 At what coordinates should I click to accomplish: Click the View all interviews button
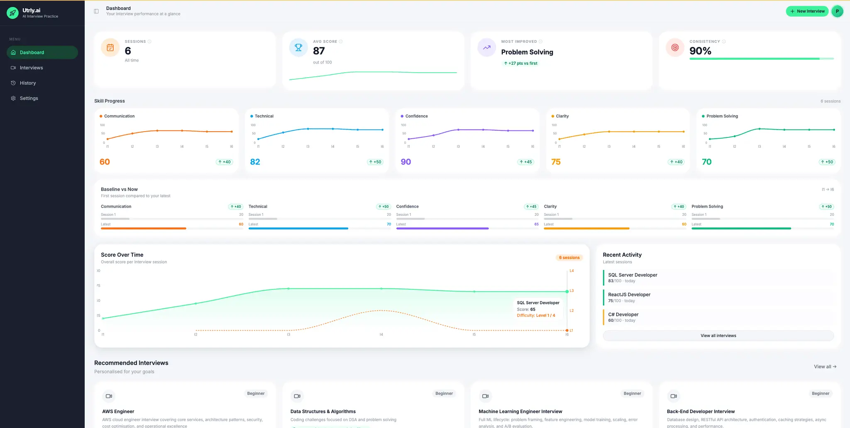pyautogui.click(x=718, y=336)
